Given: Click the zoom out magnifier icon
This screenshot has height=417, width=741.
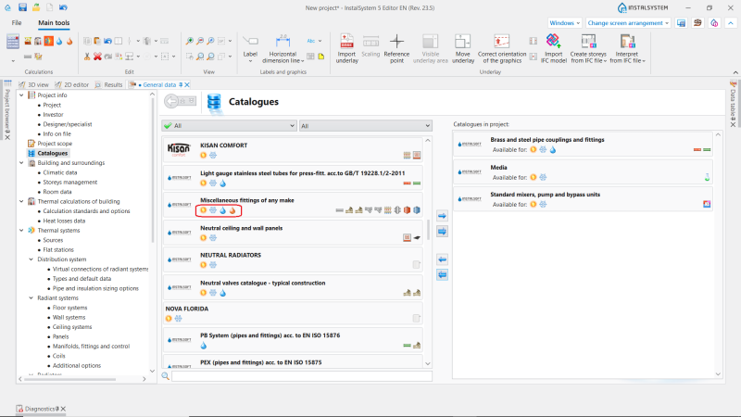Looking at the screenshot, I should 200,41.
